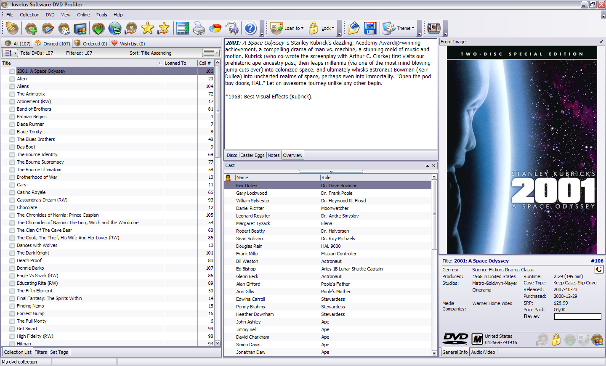Click the disc with paint palette icon
Image resolution: width=606 pixels, height=366 pixels.
point(64,28)
